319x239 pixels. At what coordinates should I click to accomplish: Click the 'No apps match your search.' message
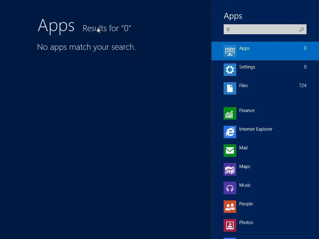[86, 47]
